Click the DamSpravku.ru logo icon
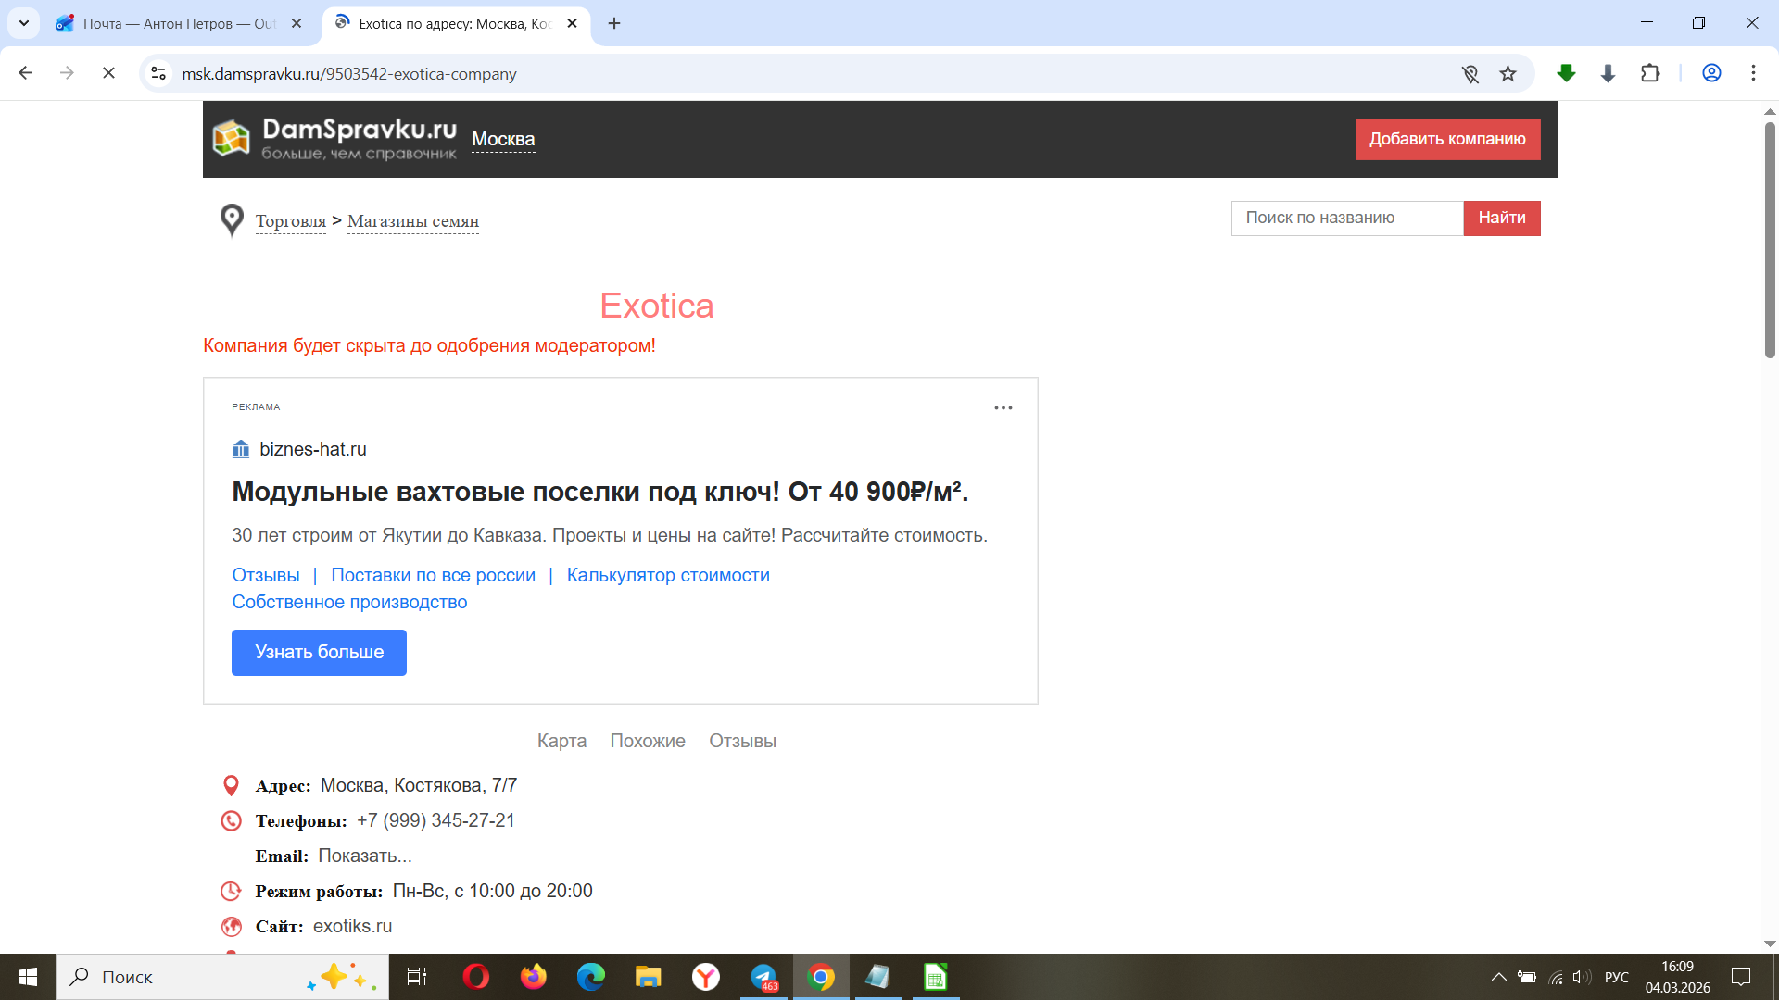This screenshot has width=1779, height=1000. pyautogui.click(x=231, y=139)
